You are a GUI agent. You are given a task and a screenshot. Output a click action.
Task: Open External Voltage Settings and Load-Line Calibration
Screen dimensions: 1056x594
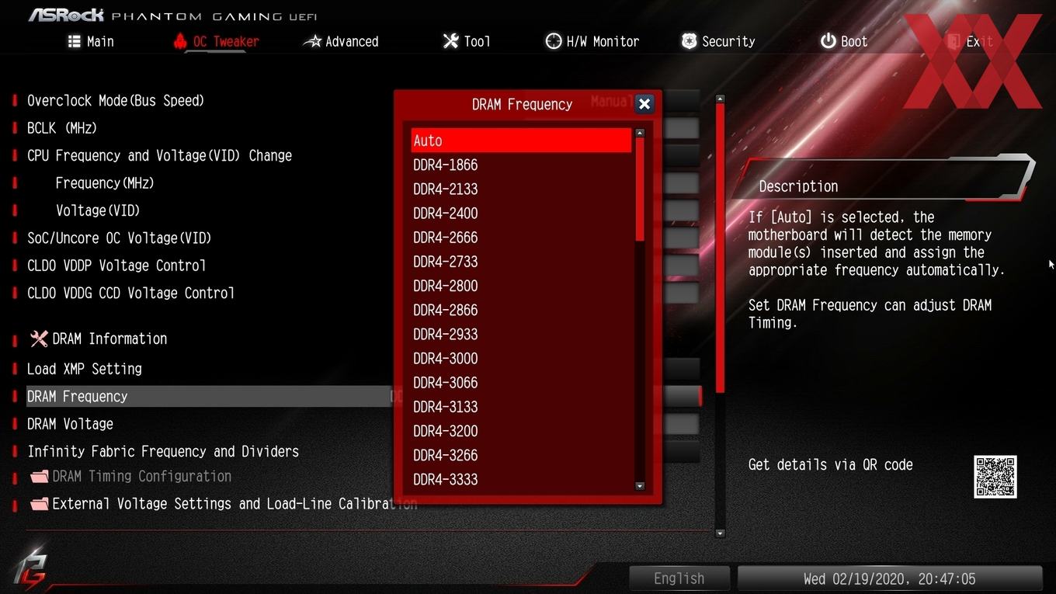tap(223, 504)
